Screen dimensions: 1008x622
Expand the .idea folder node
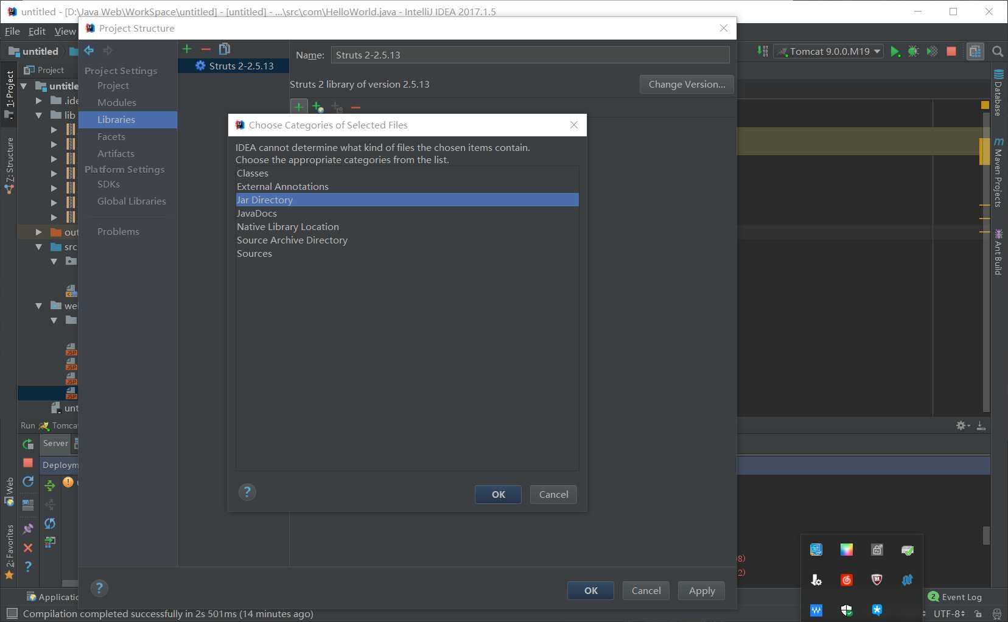click(39, 100)
